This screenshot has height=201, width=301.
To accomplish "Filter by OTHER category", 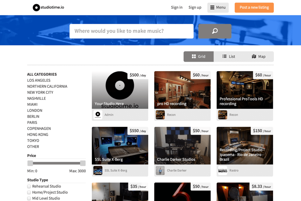I will click(33, 146).
